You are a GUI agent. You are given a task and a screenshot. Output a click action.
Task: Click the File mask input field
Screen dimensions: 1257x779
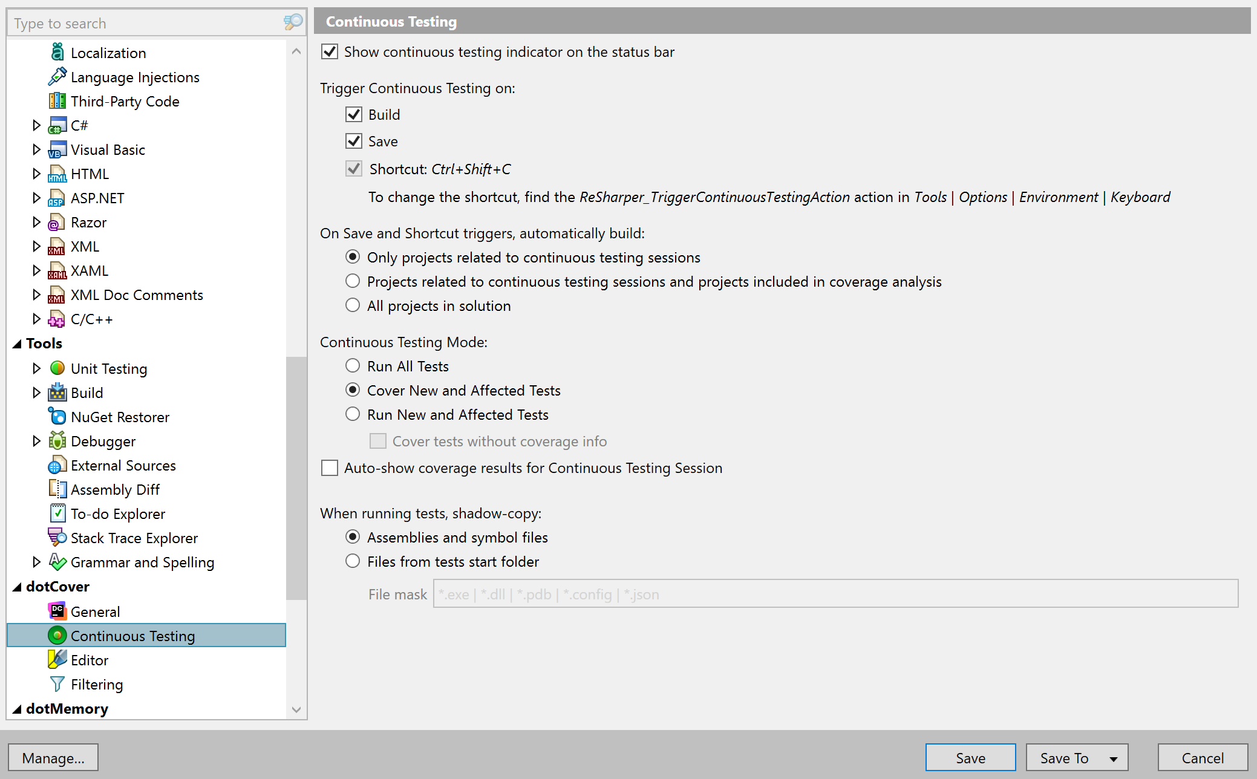834,594
